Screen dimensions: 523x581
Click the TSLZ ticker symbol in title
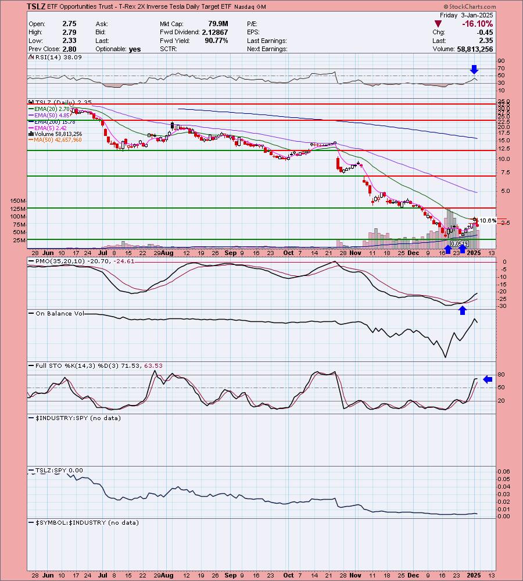pyautogui.click(x=36, y=6)
